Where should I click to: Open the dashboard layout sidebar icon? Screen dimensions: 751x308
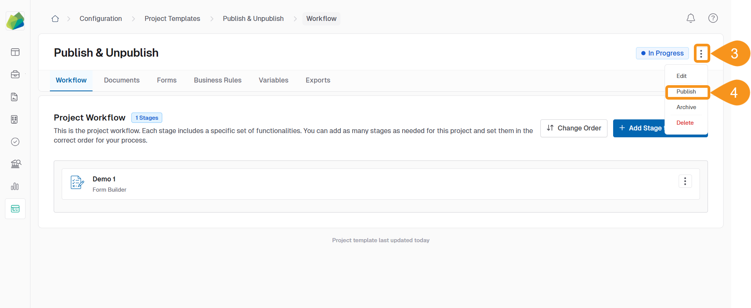pos(15,52)
